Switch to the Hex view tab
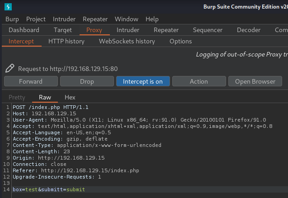The width and height of the screenshot is (288, 198). pyautogui.click(x=70, y=97)
